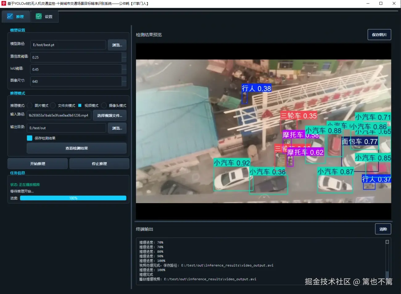Click the 小汽车 0.36 detection label

(x=268, y=172)
